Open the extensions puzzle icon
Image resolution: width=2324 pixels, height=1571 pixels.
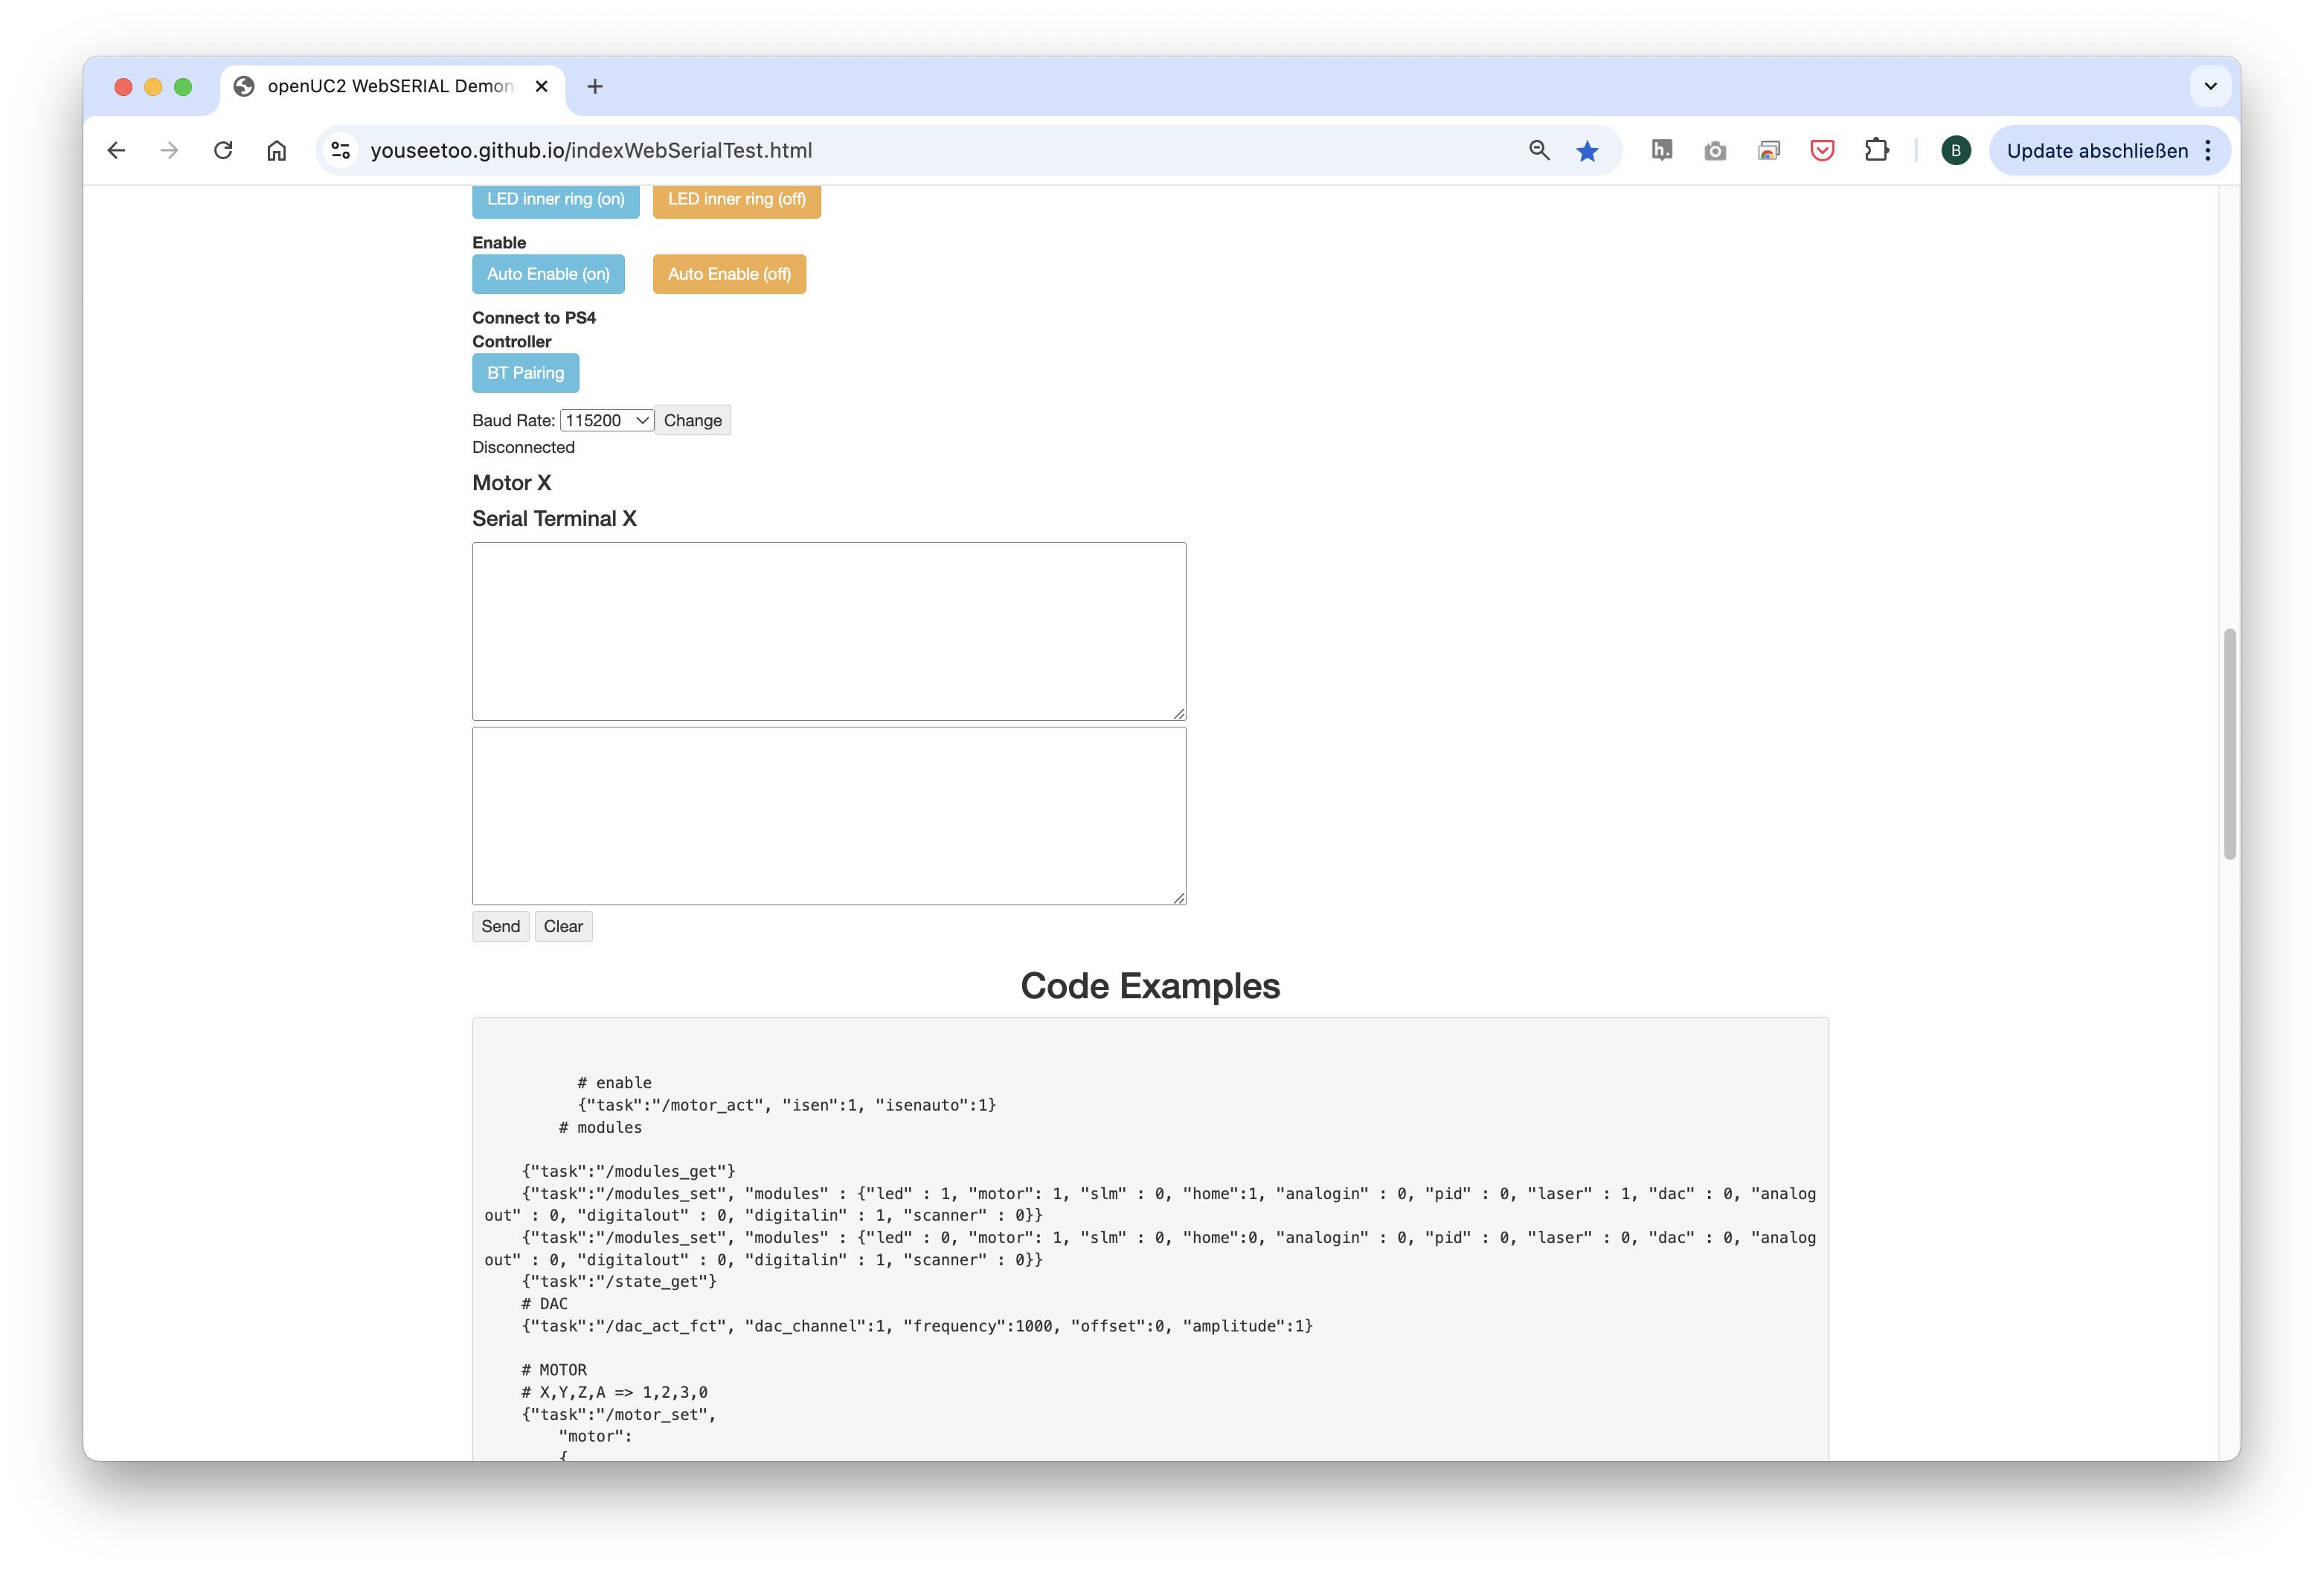(x=1876, y=150)
